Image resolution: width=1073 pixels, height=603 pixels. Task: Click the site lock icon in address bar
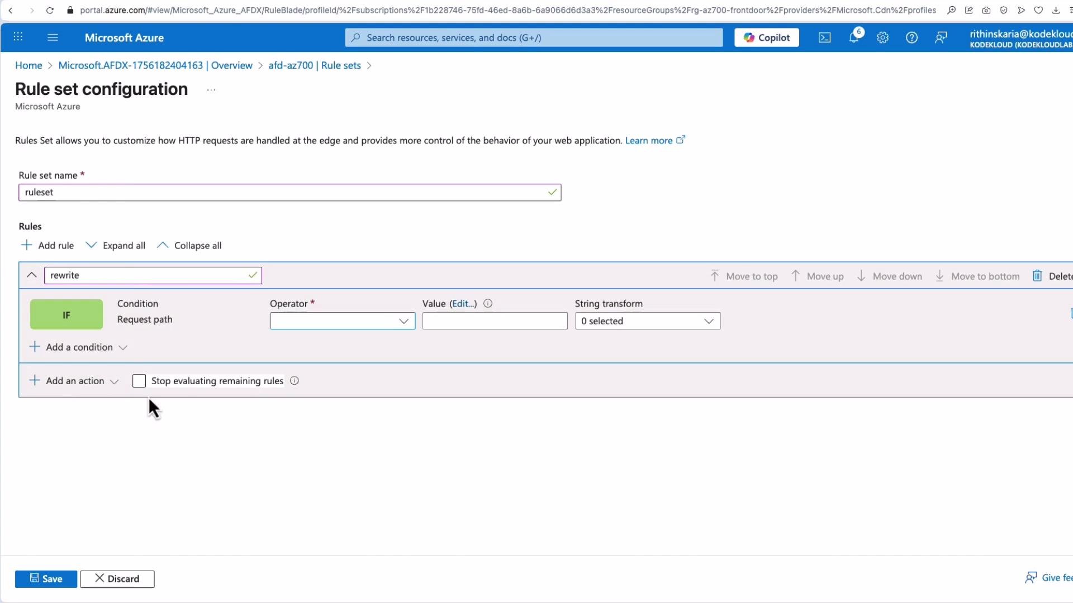[70, 10]
